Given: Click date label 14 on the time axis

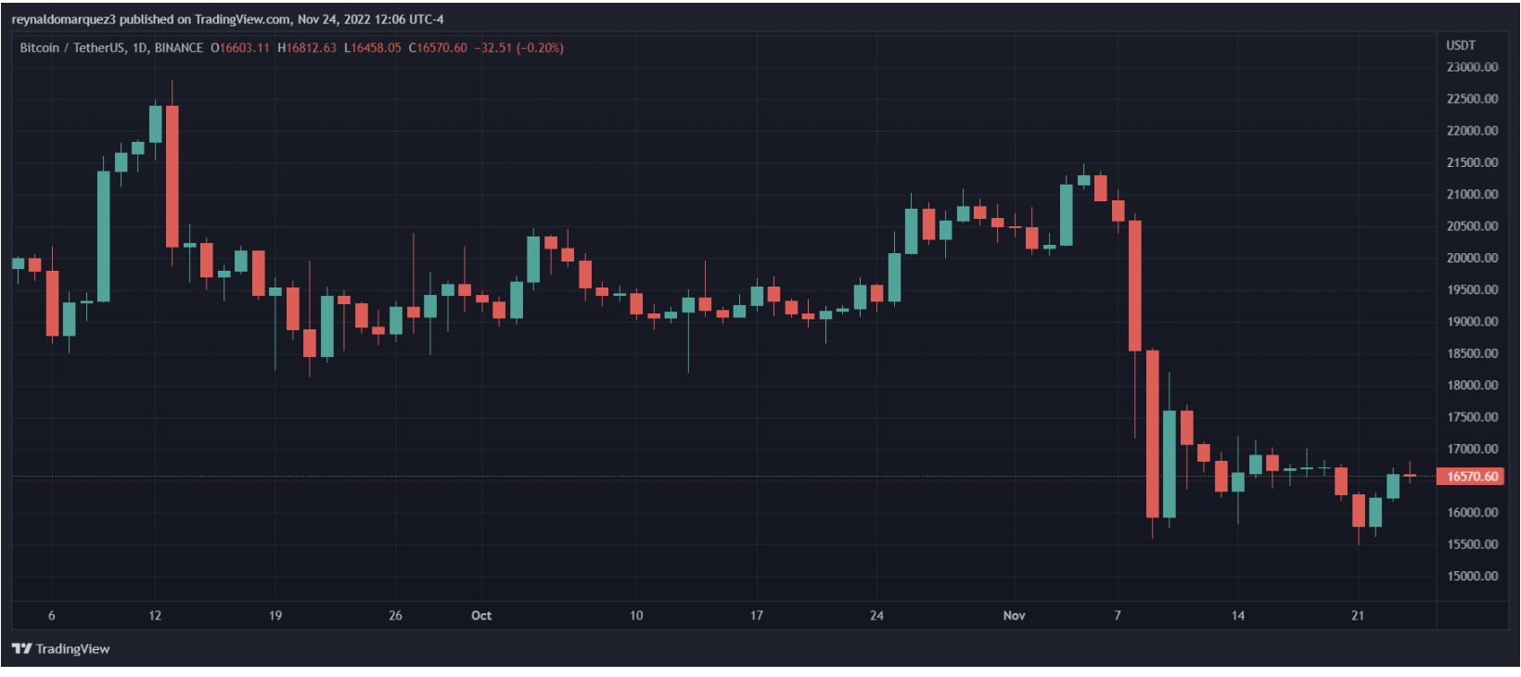Looking at the screenshot, I should coord(1238,616).
